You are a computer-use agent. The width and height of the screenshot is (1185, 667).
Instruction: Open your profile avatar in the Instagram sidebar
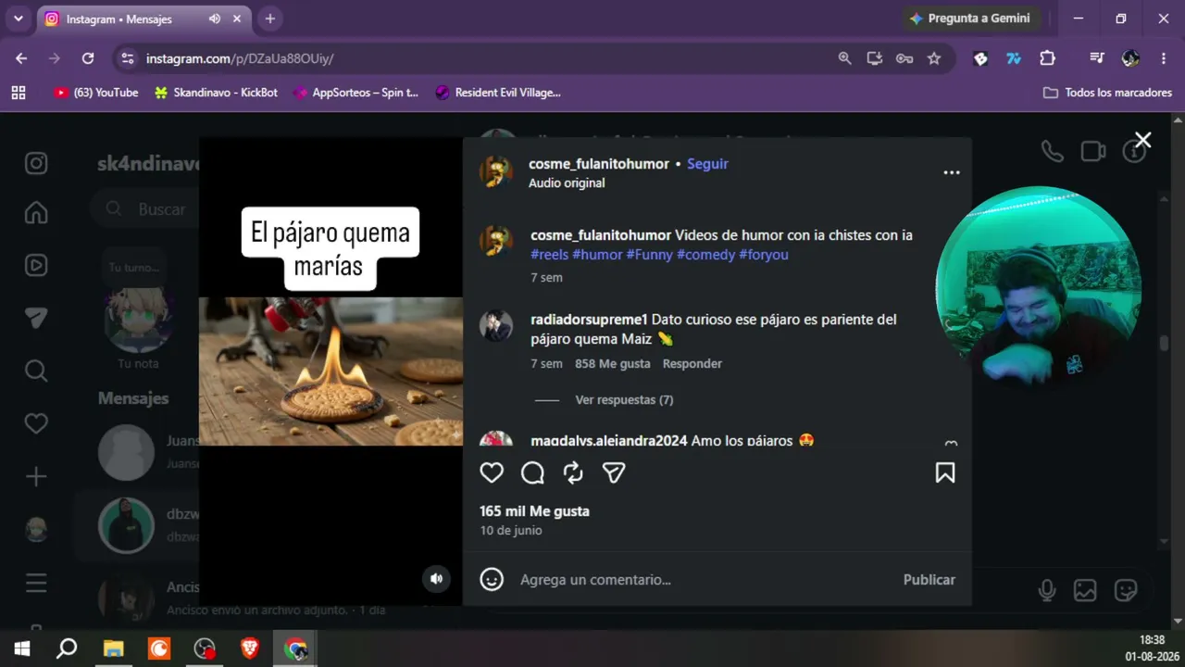click(36, 529)
